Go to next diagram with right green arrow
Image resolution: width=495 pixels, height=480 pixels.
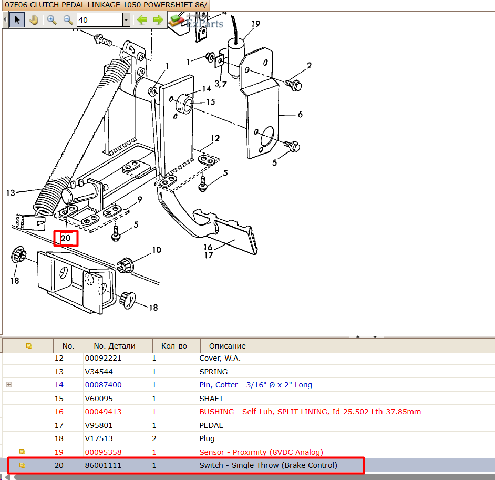(158, 20)
